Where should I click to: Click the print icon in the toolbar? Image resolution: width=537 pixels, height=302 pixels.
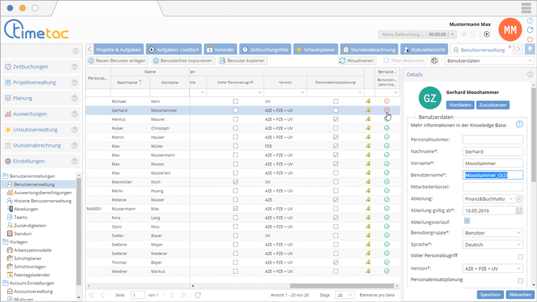(435, 61)
